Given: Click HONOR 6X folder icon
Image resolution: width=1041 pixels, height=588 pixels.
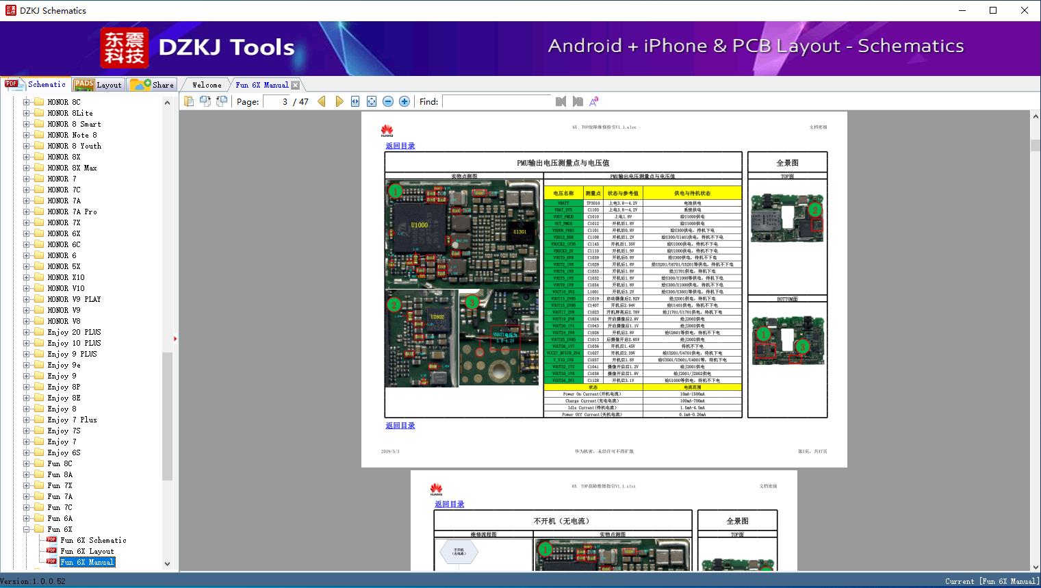Looking at the screenshot, I should click(x=39, y=233).
